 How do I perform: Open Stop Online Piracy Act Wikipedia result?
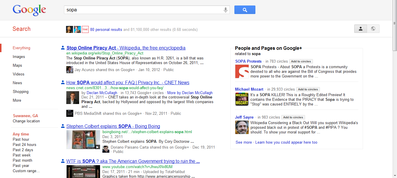(x=126, y=48)
